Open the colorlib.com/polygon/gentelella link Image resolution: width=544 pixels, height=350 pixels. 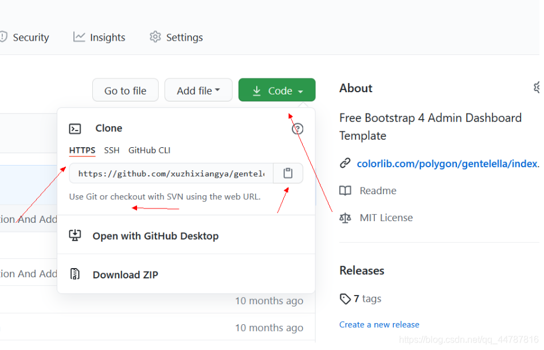448,164
